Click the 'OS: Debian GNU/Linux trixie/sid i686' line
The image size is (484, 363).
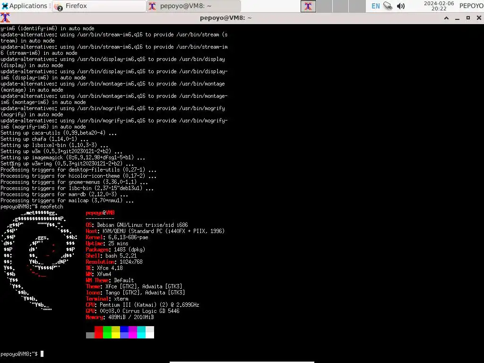tap(137, 225)
